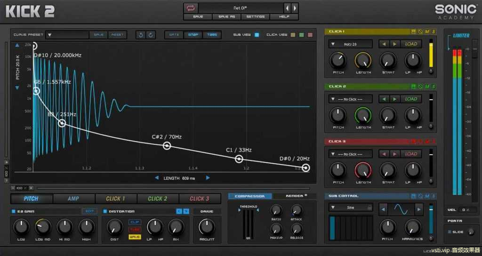Click Click 1 phase invert icon
The height and width of the screenshot is (256, 482).
pyautogui.click(x=420, y=32)
